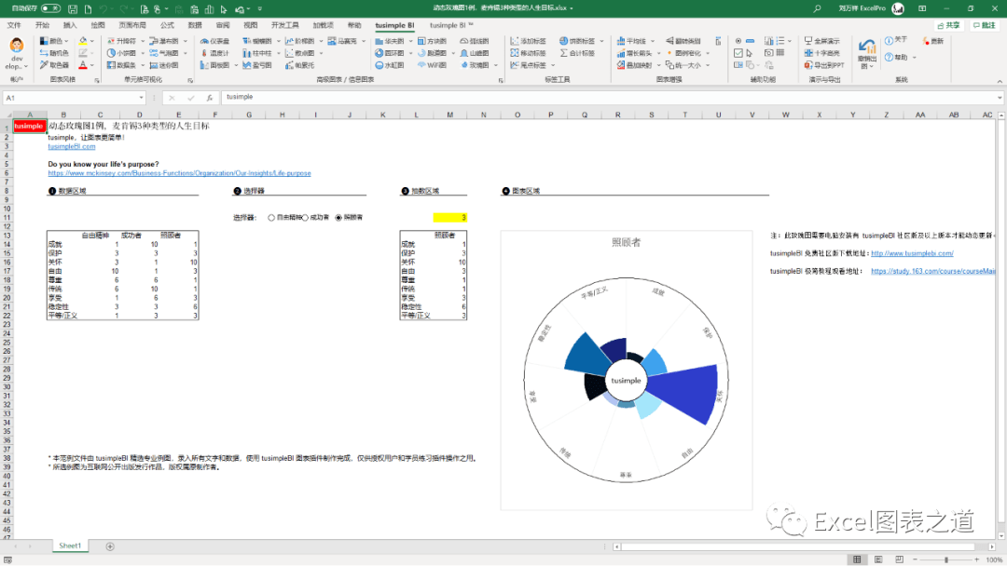The height and width of the screenshot is (566, 1007).
Task: Select the 自由精神 radio button
Action: (x=271, y=218)
